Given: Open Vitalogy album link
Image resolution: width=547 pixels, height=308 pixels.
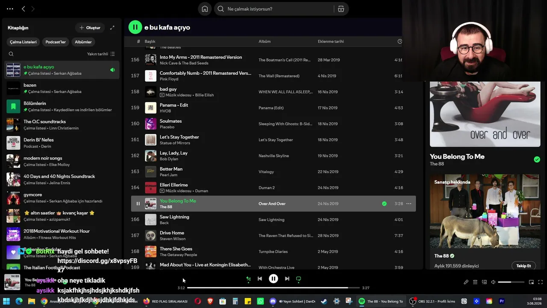Looking at the screenshot, I should pos(266,172).
